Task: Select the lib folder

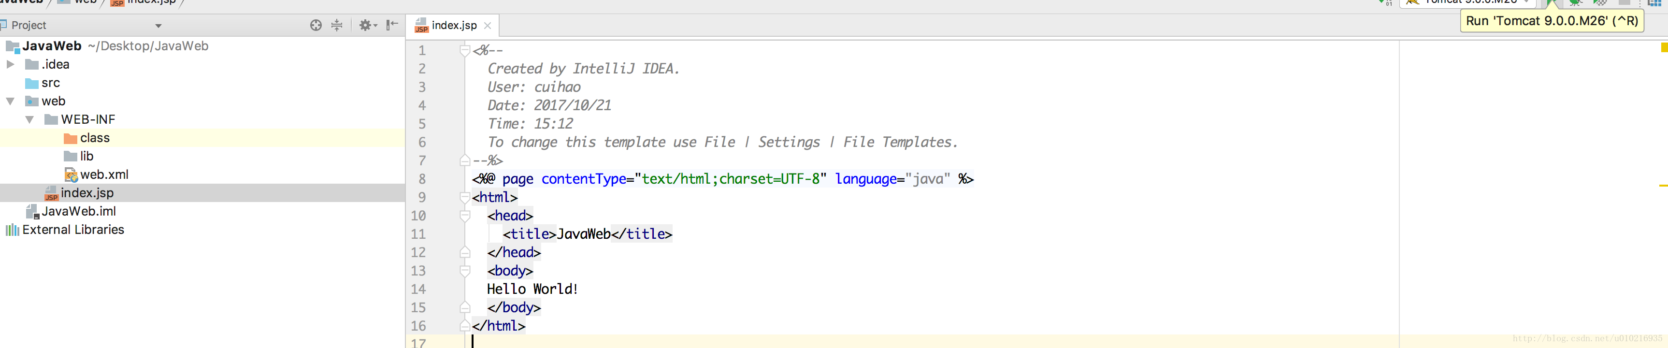Action: (87, 156)
